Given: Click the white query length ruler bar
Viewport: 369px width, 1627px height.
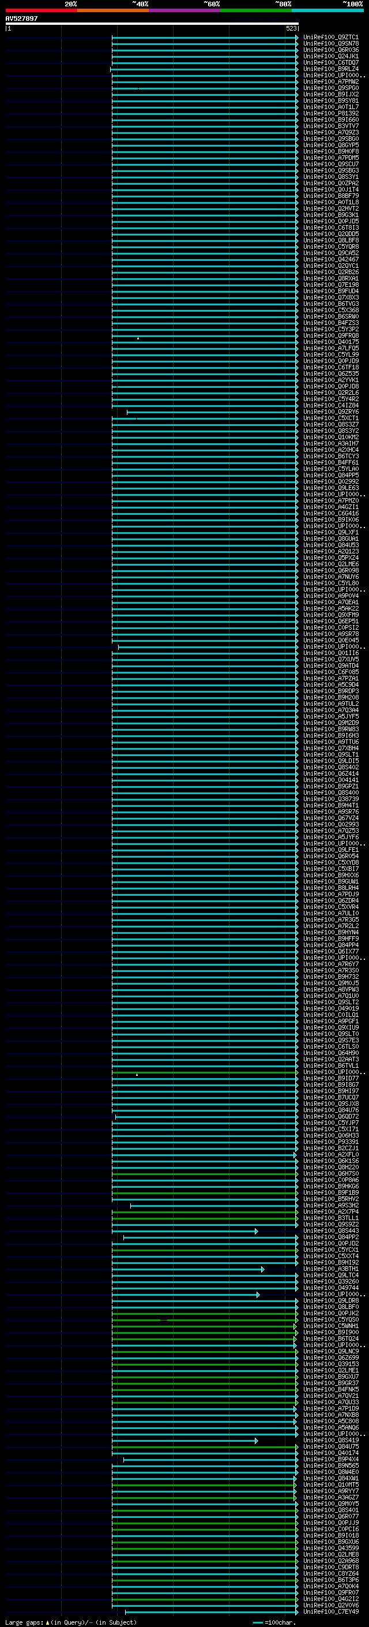Looking at the screenshot, I should point(152,23).
